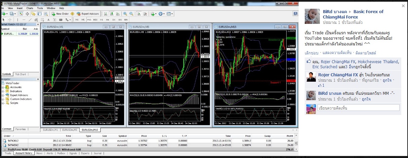Select the M15 timeframe button
The image size is (408, 158).
89,20
